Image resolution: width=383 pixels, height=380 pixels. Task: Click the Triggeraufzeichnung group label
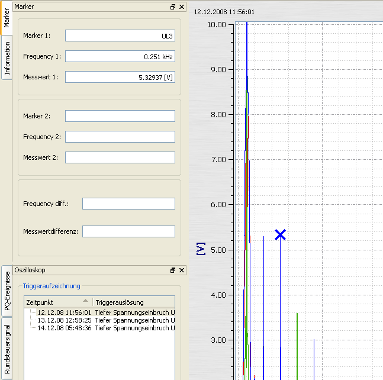click(x=52, y=286)
